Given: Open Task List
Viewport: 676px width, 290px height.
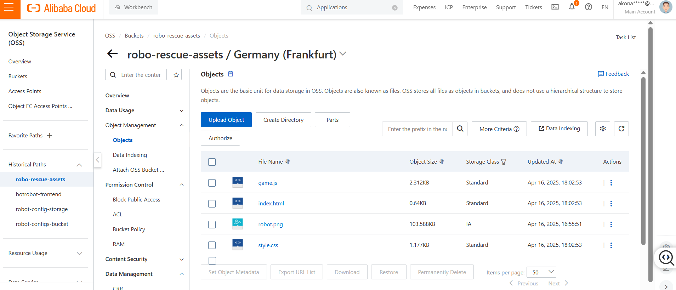Looking at the screenshot, I should 626,38.
